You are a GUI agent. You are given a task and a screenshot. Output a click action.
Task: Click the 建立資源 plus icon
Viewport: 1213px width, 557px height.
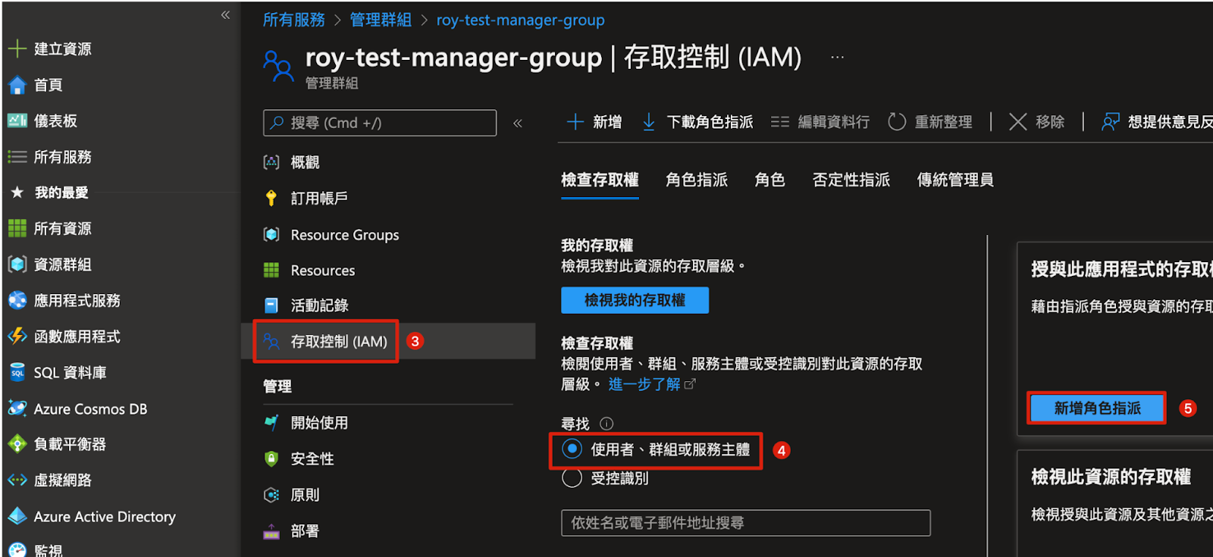(17, 49)
